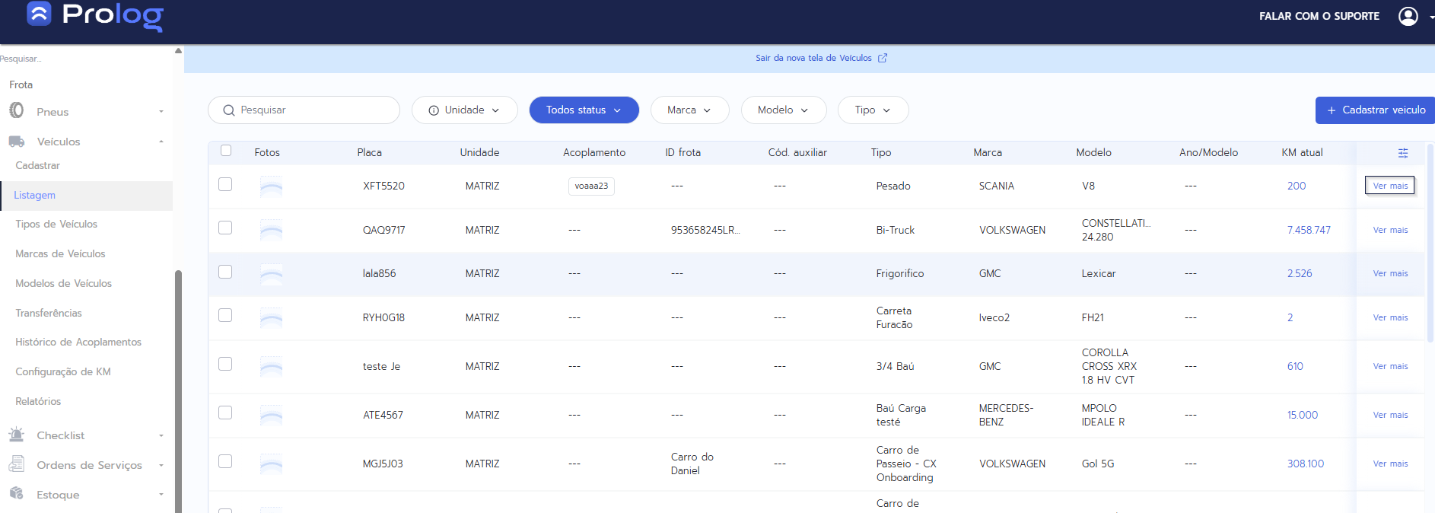Click the Ordens de Serviços document icon
The image size is (1435, 513).
[17, 464]
